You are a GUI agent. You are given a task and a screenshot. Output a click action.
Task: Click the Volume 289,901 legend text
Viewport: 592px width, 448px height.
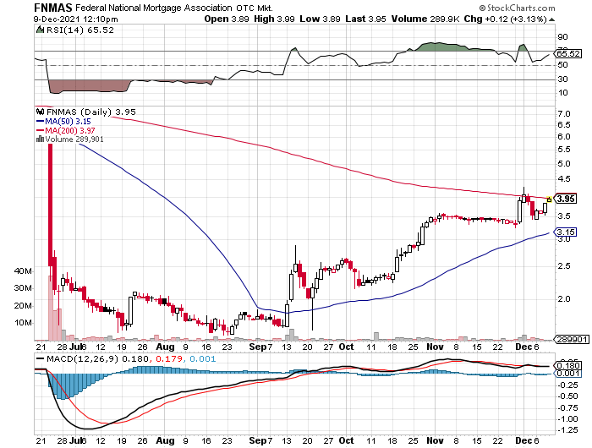pyautogui.click(x=74, y=139)
